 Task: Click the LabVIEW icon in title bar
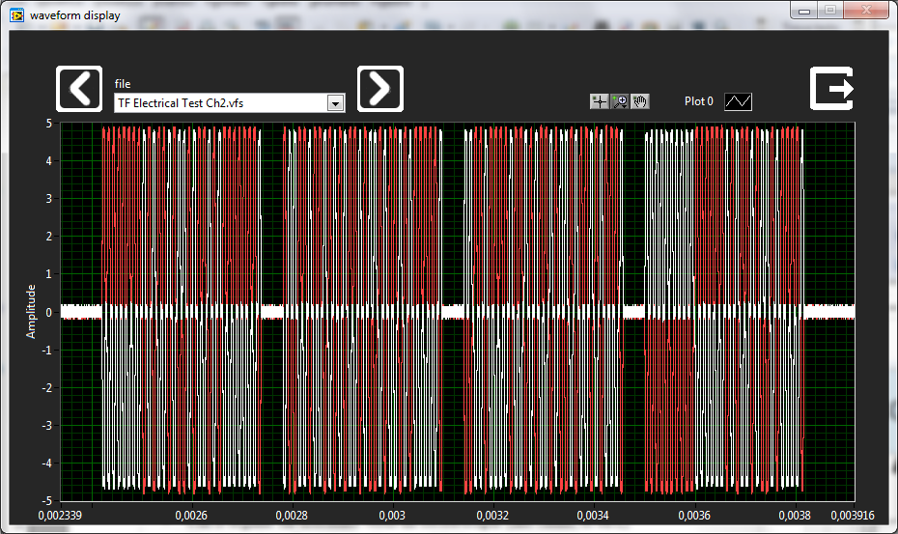click(x=16, y=14)
